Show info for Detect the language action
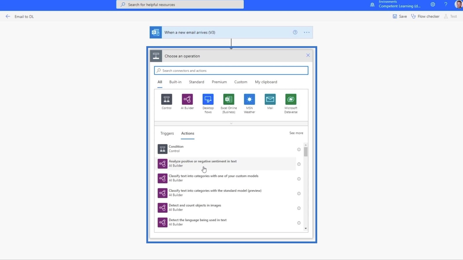Screen dimensions: 463x260 (299, 223)
